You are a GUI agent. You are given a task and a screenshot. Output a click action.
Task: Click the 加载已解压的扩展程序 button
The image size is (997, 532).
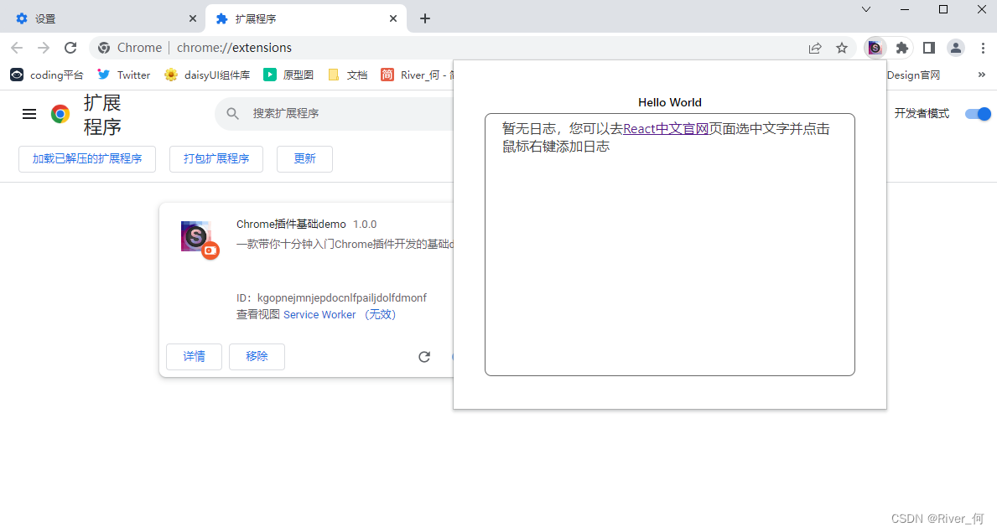click(x=87, y=159)
